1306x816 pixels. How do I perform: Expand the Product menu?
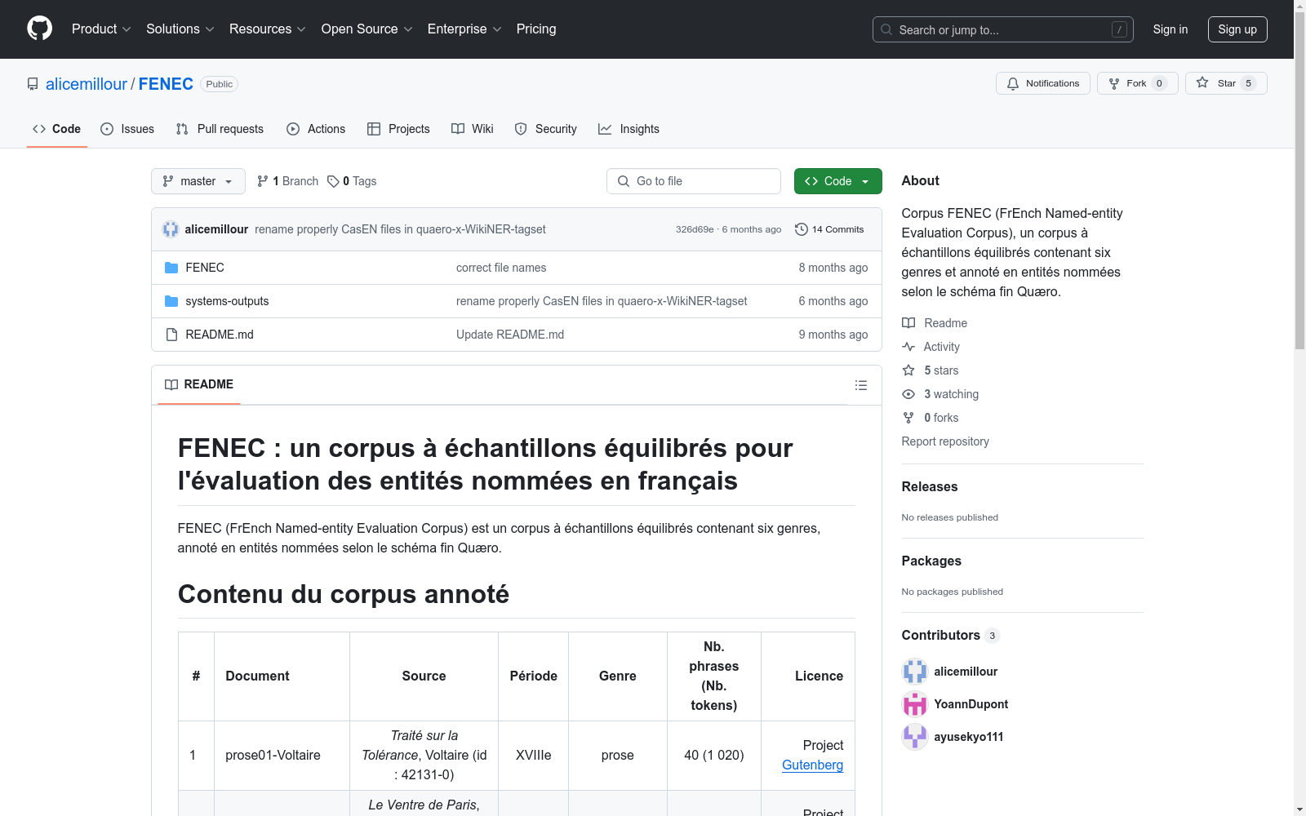(101, 29)
